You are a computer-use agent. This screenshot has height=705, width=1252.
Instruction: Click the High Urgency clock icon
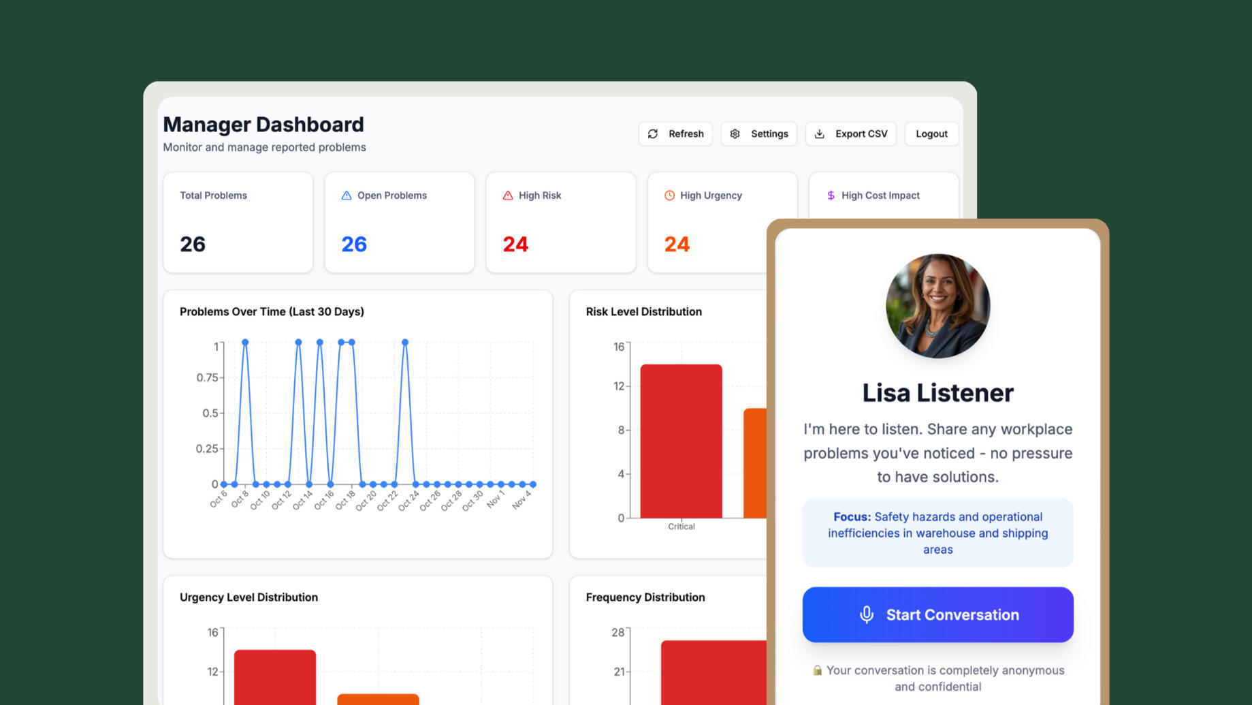click(669, 195)
